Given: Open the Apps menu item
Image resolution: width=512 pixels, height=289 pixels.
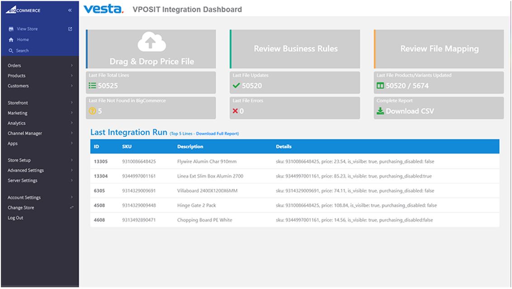Looking at the screenshot, I should [13, 144].
